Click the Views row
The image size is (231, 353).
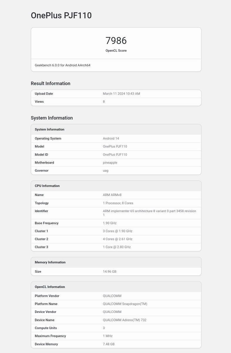coord(116,102)
